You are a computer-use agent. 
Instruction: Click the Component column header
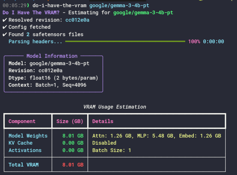tap(22, 121)
